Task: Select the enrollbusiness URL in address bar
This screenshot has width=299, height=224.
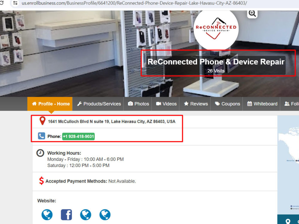Action: tap(134, 3)
